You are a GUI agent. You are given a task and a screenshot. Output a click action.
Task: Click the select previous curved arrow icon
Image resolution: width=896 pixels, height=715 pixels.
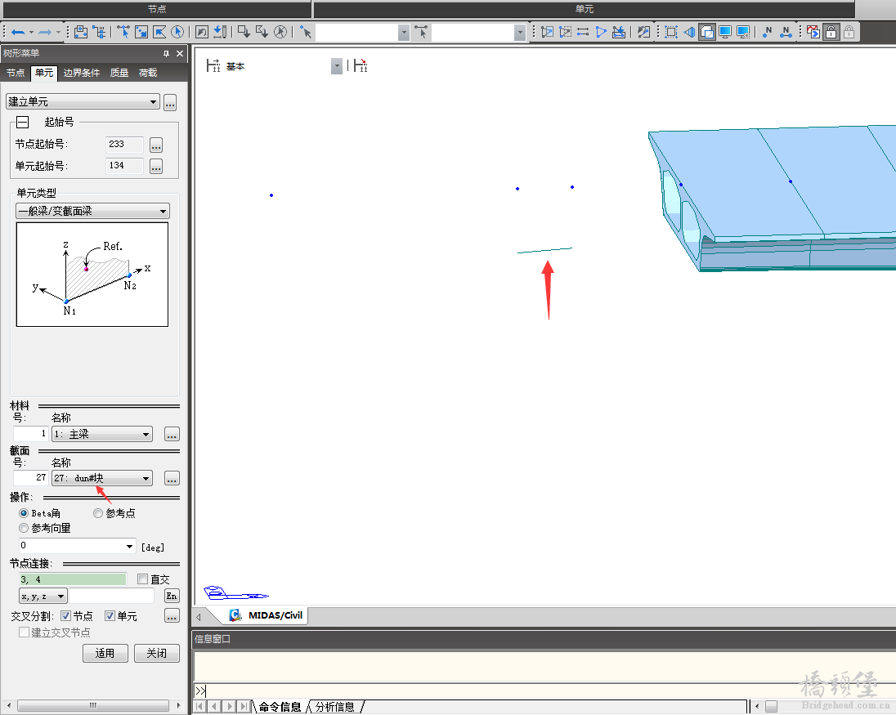coord(202,32)
